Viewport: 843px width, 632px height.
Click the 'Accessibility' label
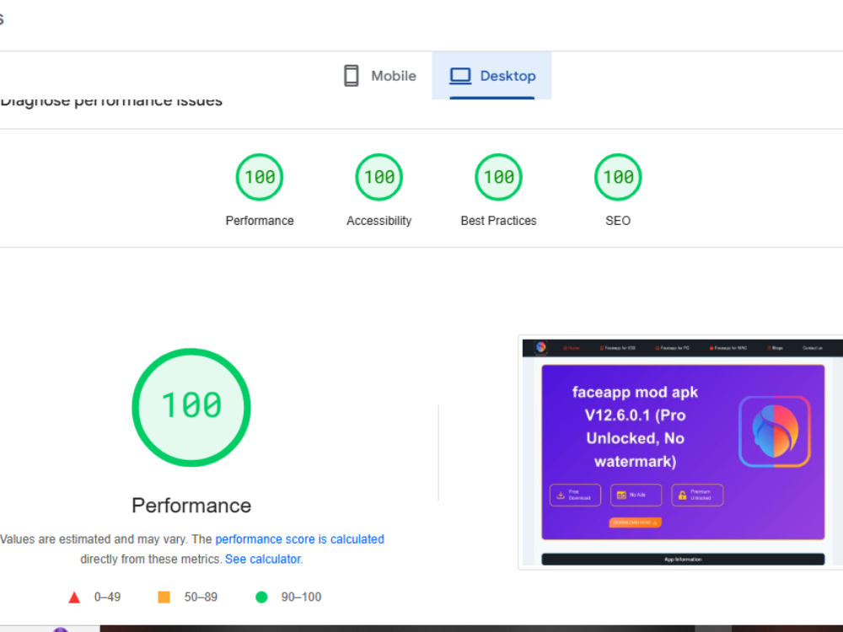[379, 221]
